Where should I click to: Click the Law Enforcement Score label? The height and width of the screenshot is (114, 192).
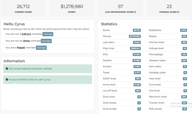coord(119,12)
